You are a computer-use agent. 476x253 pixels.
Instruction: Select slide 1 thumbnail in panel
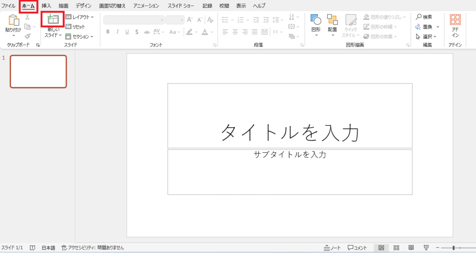(38, 71)
